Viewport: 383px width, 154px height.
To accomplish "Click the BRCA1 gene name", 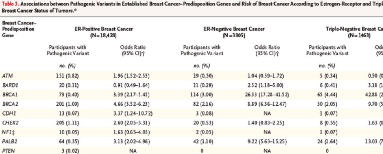I will 8,95.
